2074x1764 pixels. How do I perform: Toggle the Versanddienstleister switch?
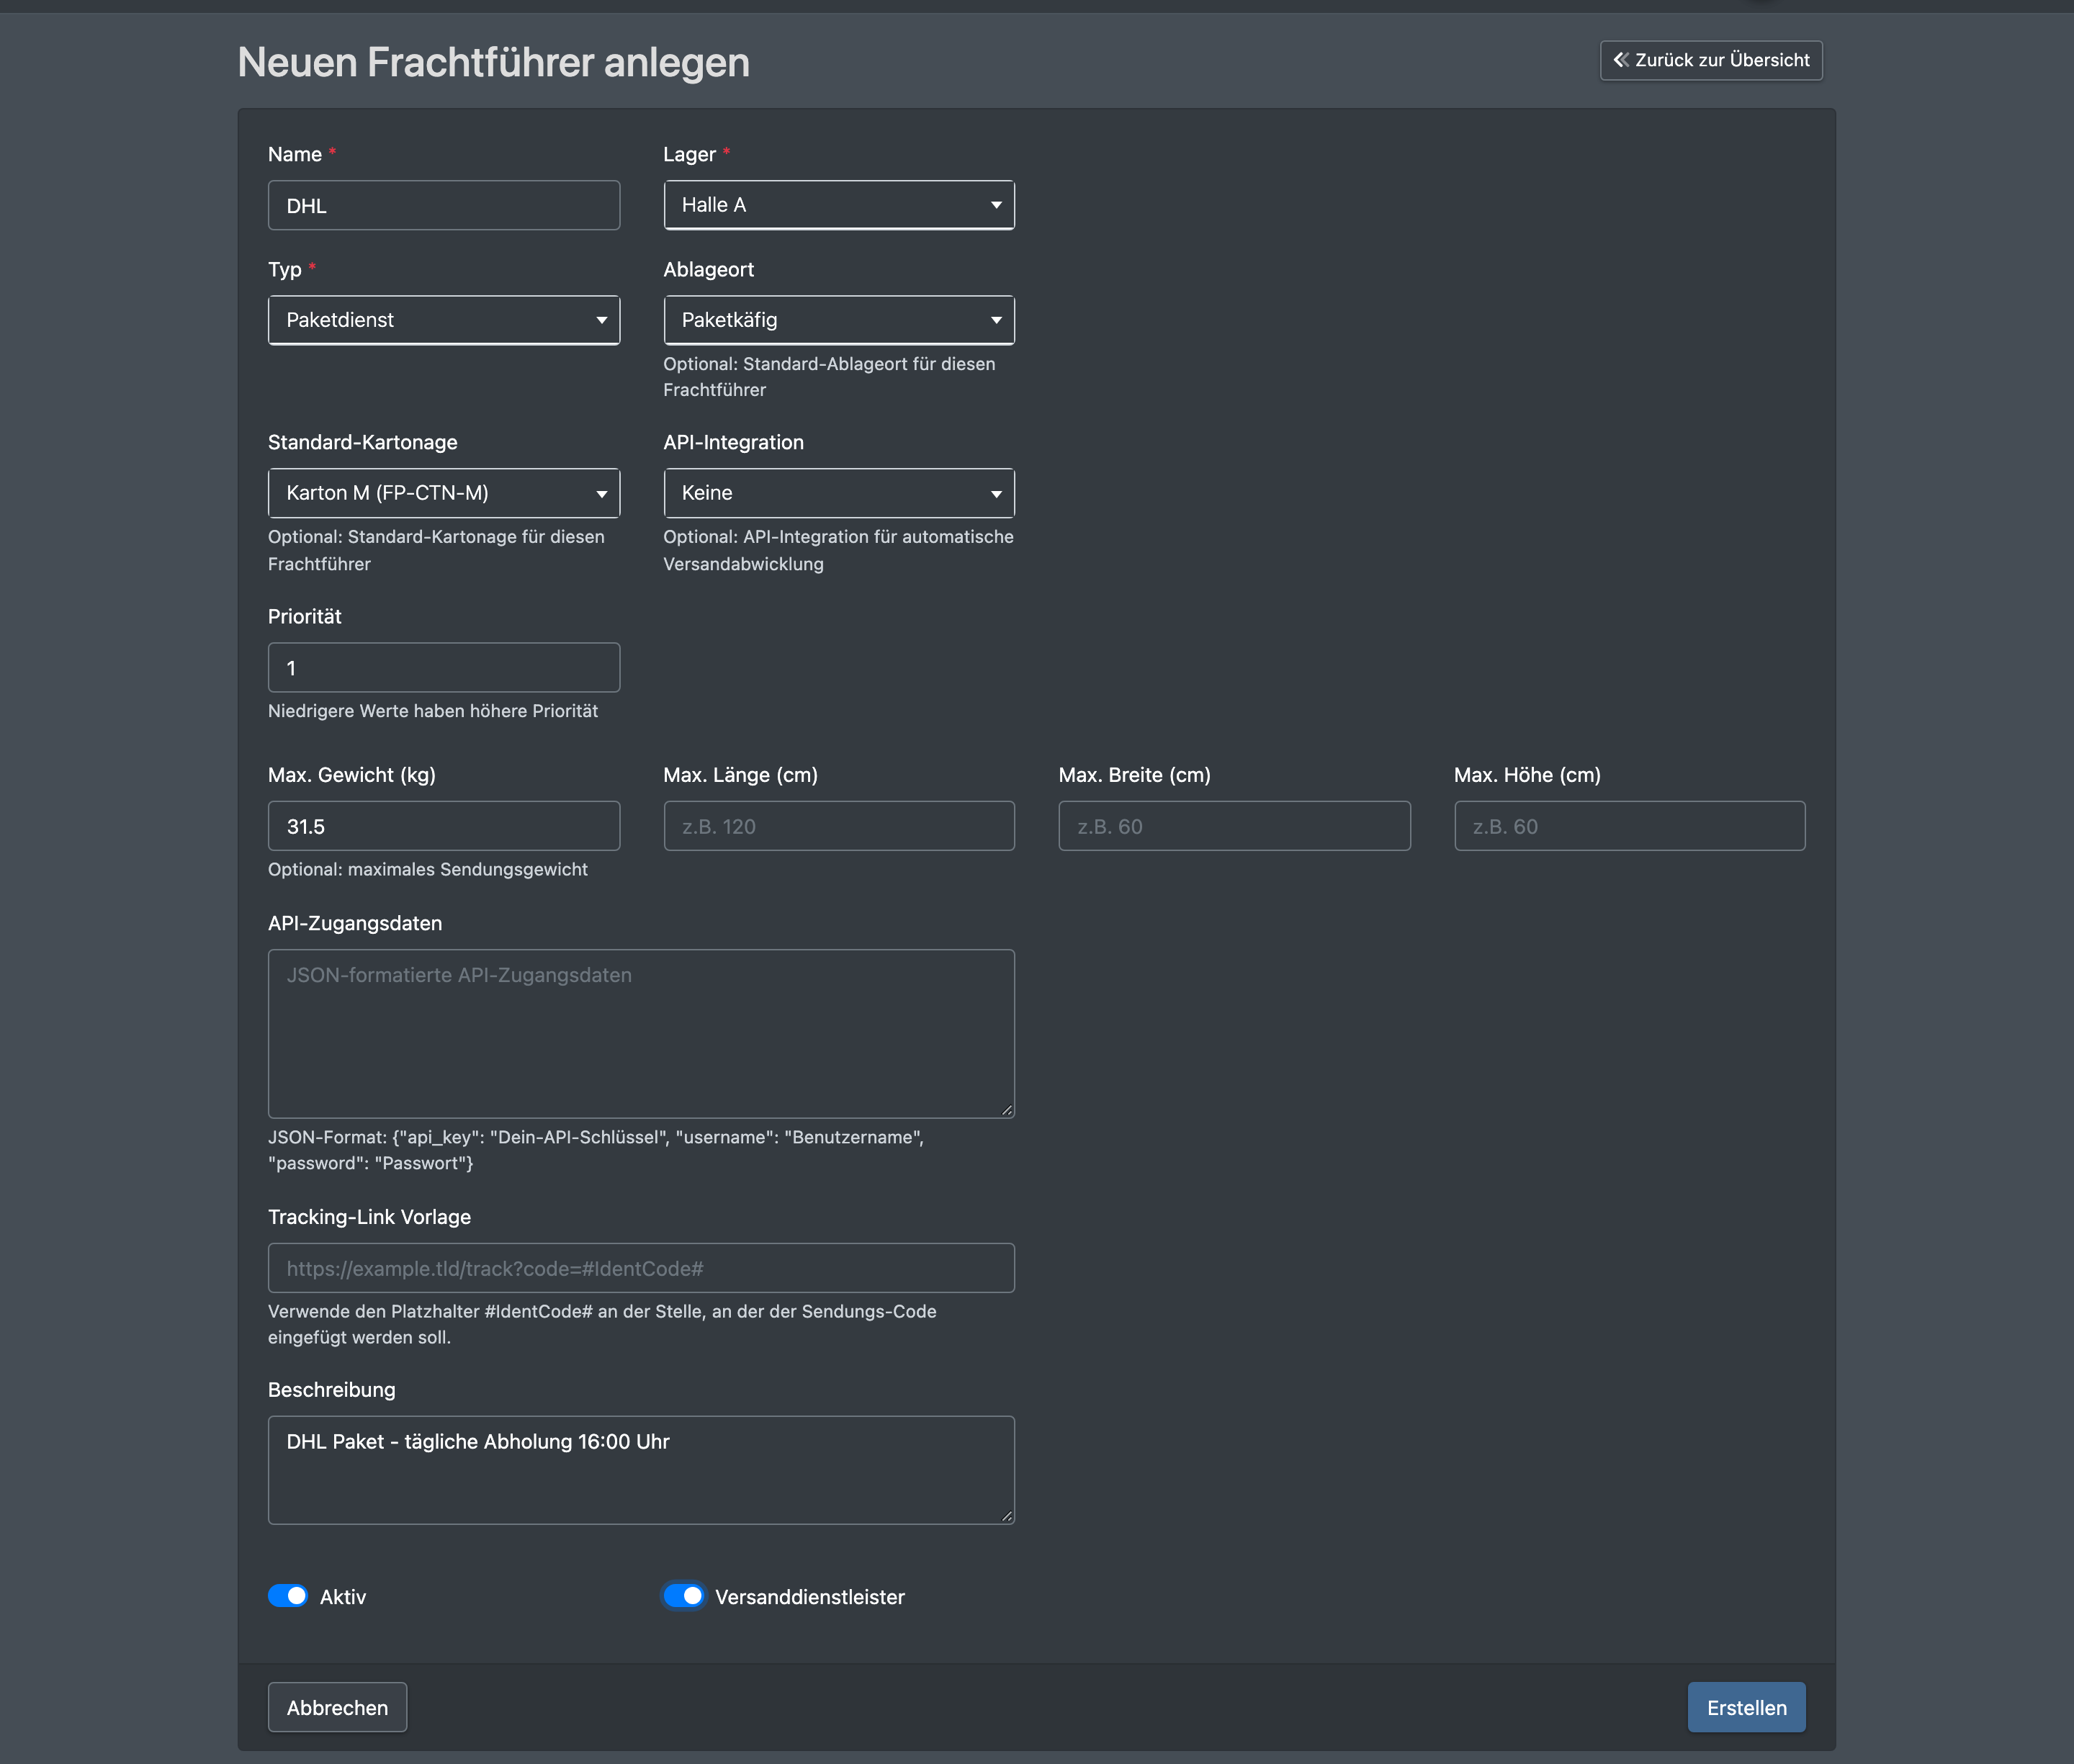(684, 1596)
